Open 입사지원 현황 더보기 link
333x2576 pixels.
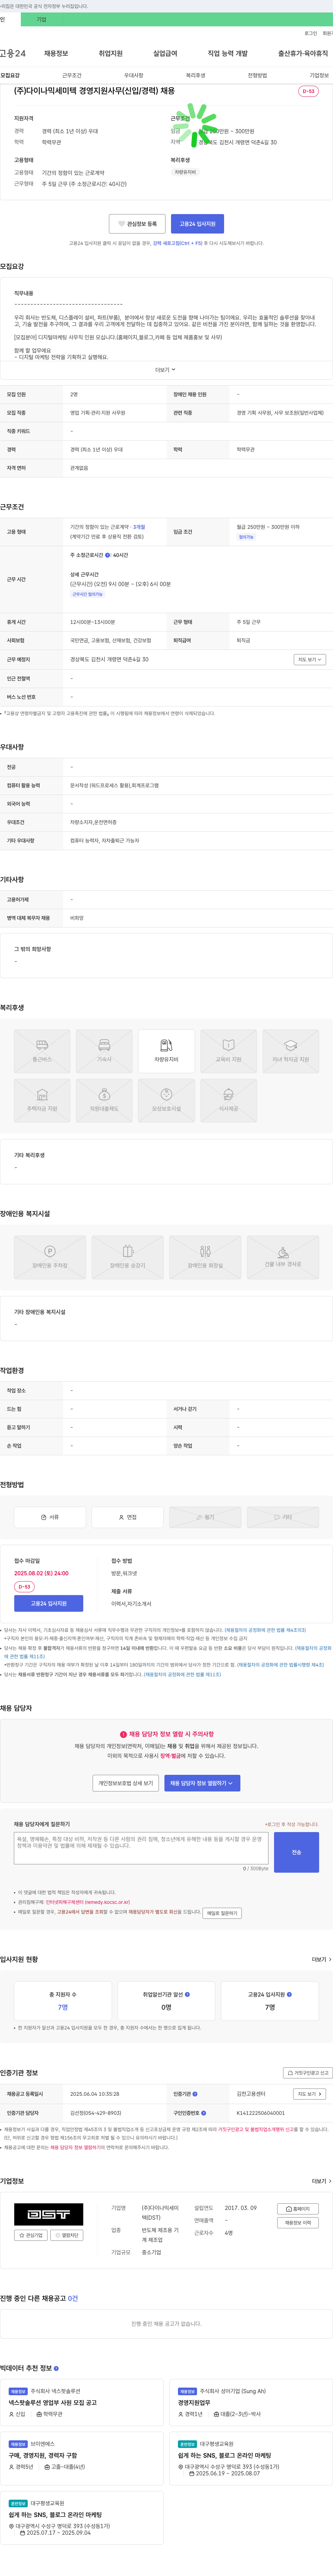pyautogui.click(x=321, y=1959)
